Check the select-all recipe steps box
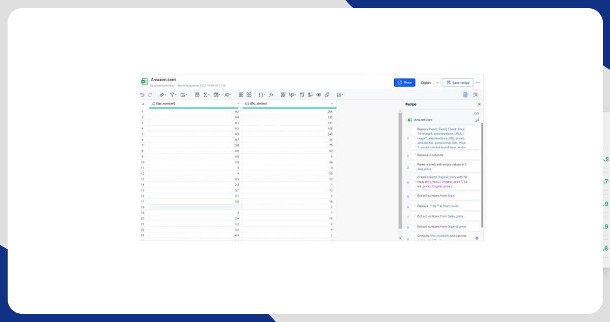Image resolution: width=610 pixels, height=322 pixels. click(408, 113)
